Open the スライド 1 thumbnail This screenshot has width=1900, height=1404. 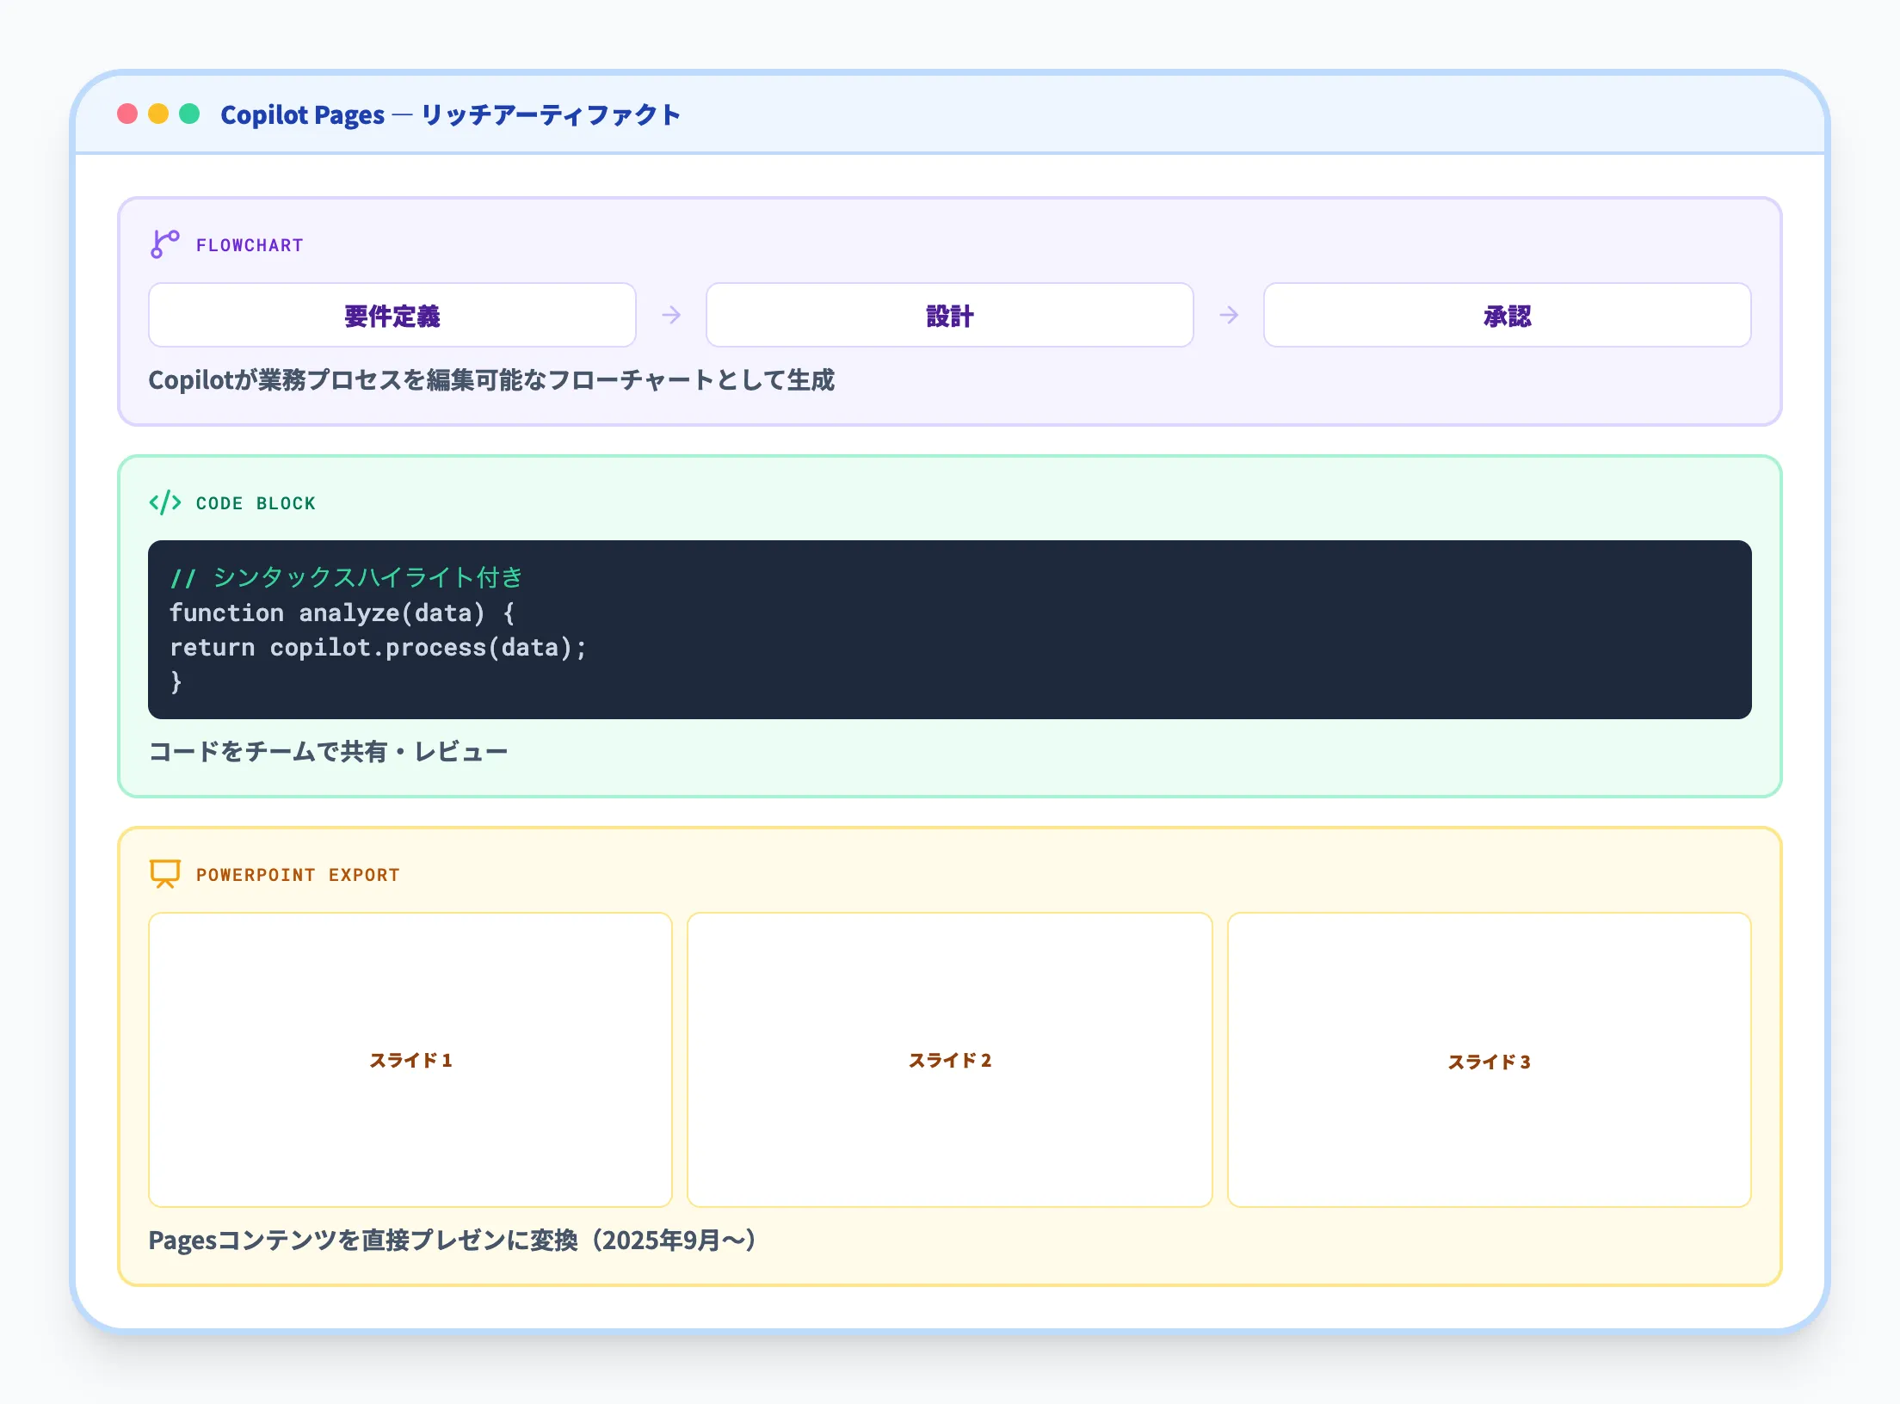410,1060
